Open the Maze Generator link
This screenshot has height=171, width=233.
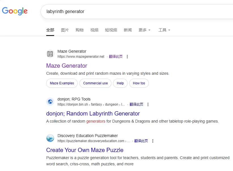click(x=67, y=66)
